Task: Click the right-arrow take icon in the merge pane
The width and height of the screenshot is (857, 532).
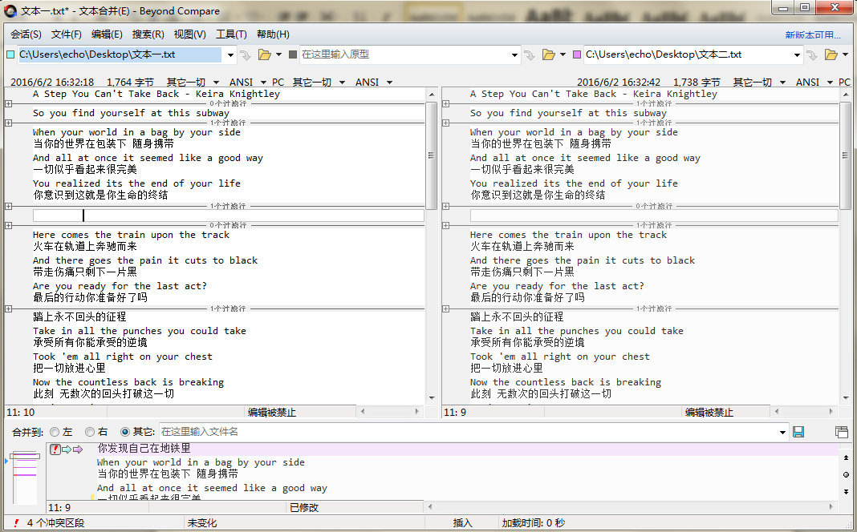Action: [66, 449]
